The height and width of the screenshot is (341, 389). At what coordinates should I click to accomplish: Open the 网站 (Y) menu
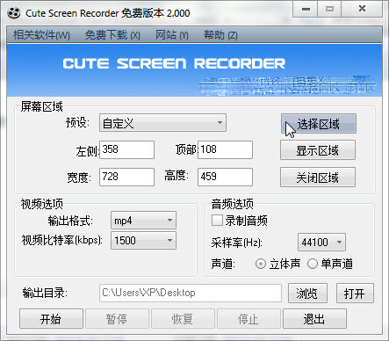[172, 35]
